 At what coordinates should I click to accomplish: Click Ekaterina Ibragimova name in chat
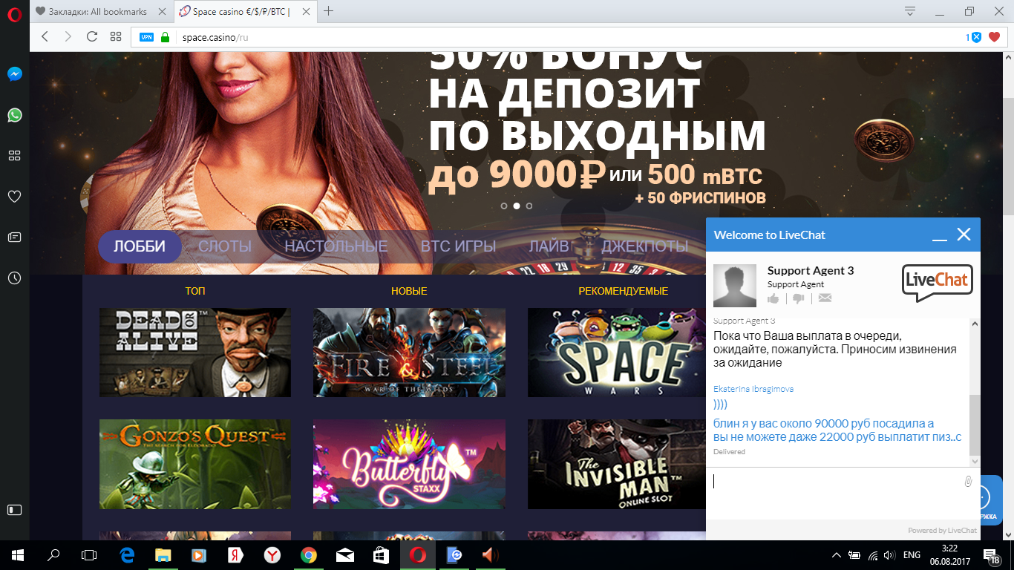[x=753, y=389]
